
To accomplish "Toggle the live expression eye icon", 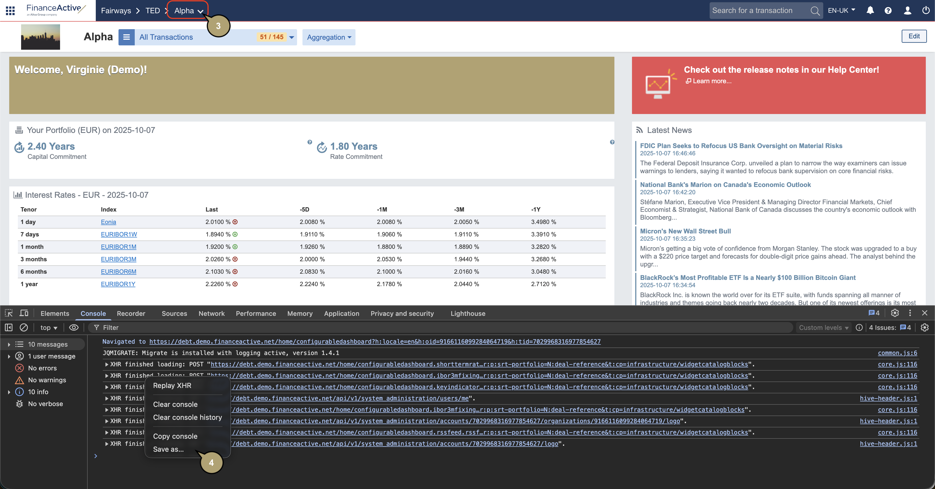I will [x=74, y=327].
